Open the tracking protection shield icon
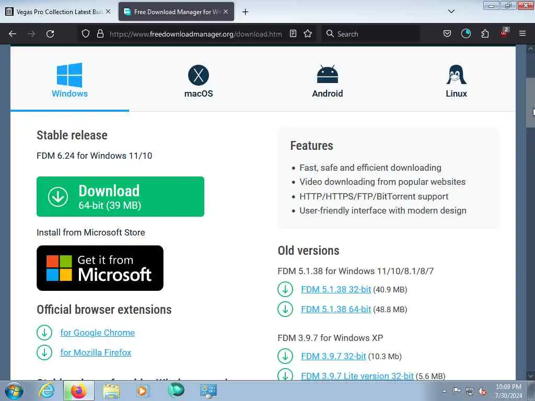Viewport: 535px width, 401px height. (x=86, y=34)
